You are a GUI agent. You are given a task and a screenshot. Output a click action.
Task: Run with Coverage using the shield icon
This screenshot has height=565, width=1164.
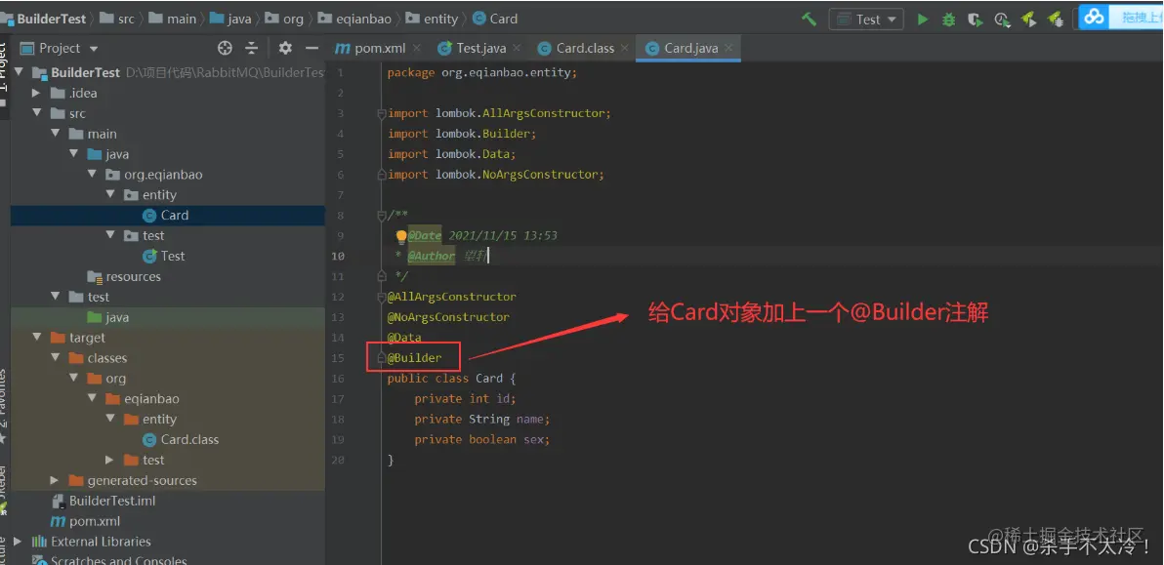975,20
